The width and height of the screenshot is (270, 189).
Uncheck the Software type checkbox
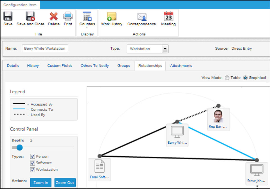coord(32,163)
